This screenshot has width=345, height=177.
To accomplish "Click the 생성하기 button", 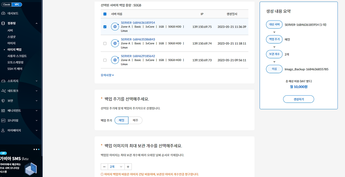I will click(x=298, y=99).
